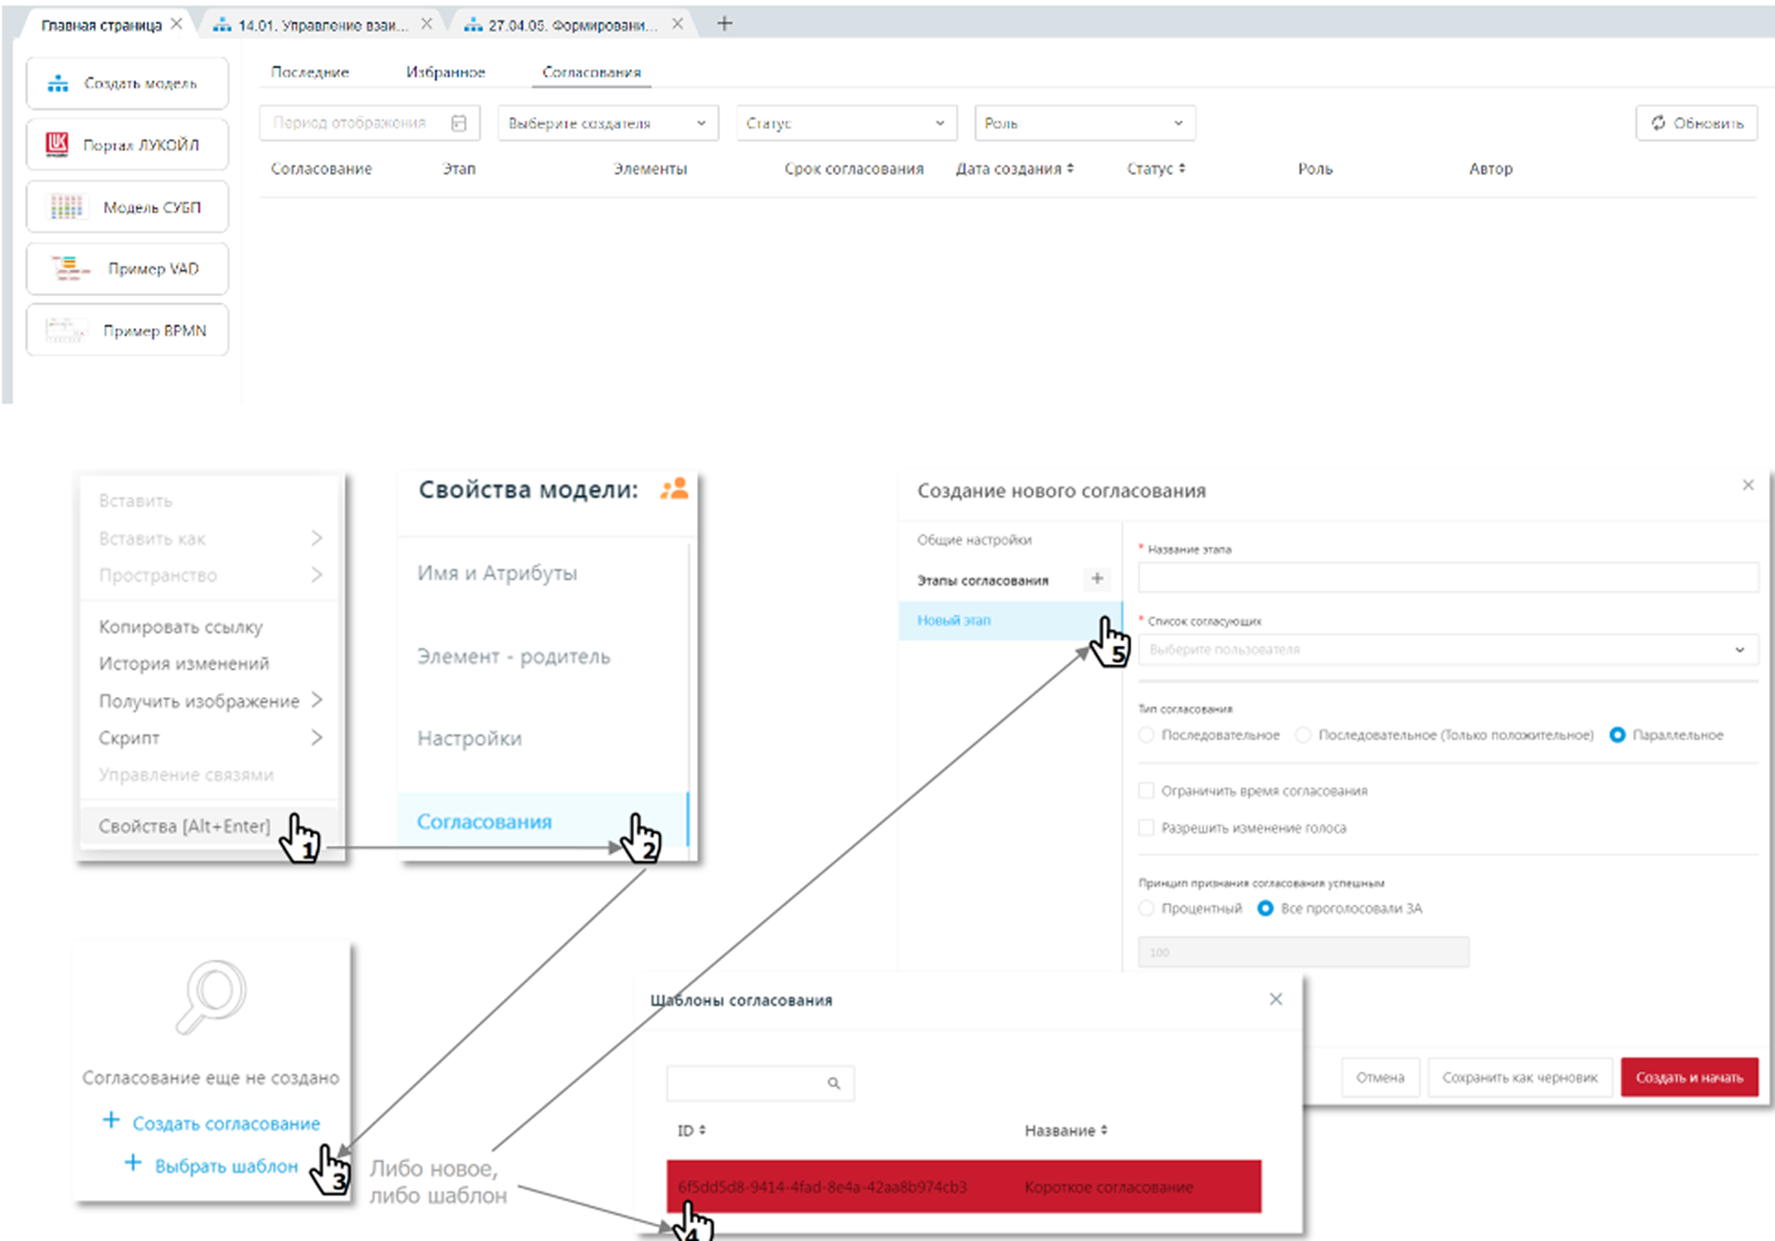
Task: Click the Создать согласование link
Action: pyautogui.click(x=226, y=1123)
